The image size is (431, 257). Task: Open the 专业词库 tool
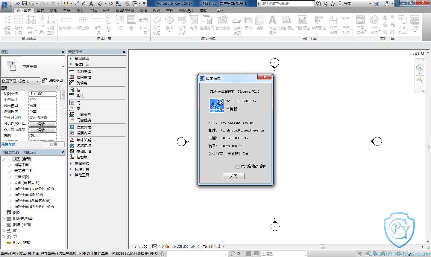(272, 25)
